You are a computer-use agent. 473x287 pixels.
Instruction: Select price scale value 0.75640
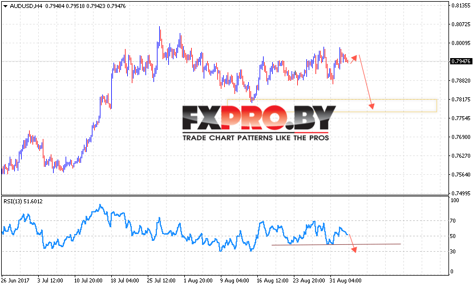click(461, 175)
